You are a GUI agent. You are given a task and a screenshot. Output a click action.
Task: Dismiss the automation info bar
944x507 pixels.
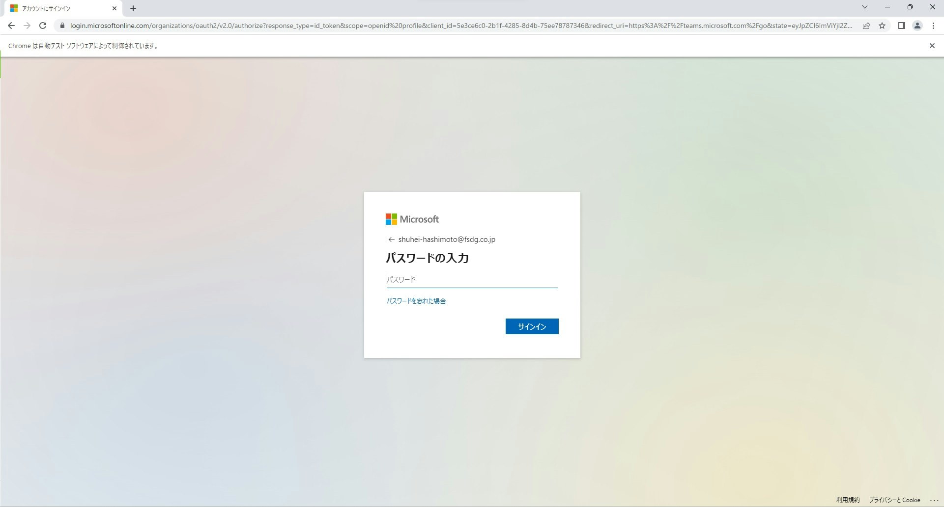click(932, 46)
